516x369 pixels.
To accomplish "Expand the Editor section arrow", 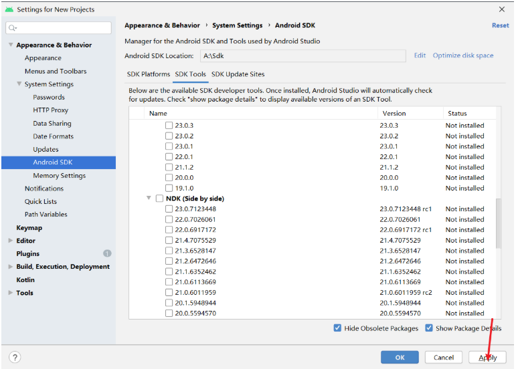I will click(11, 241).
